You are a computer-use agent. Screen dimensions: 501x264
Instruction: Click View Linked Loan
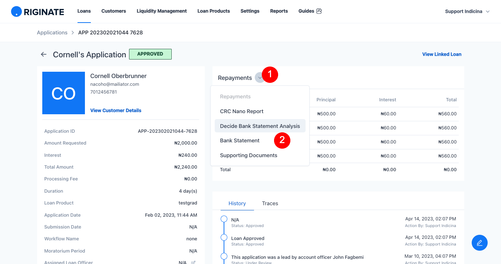(x=442, y=54)
